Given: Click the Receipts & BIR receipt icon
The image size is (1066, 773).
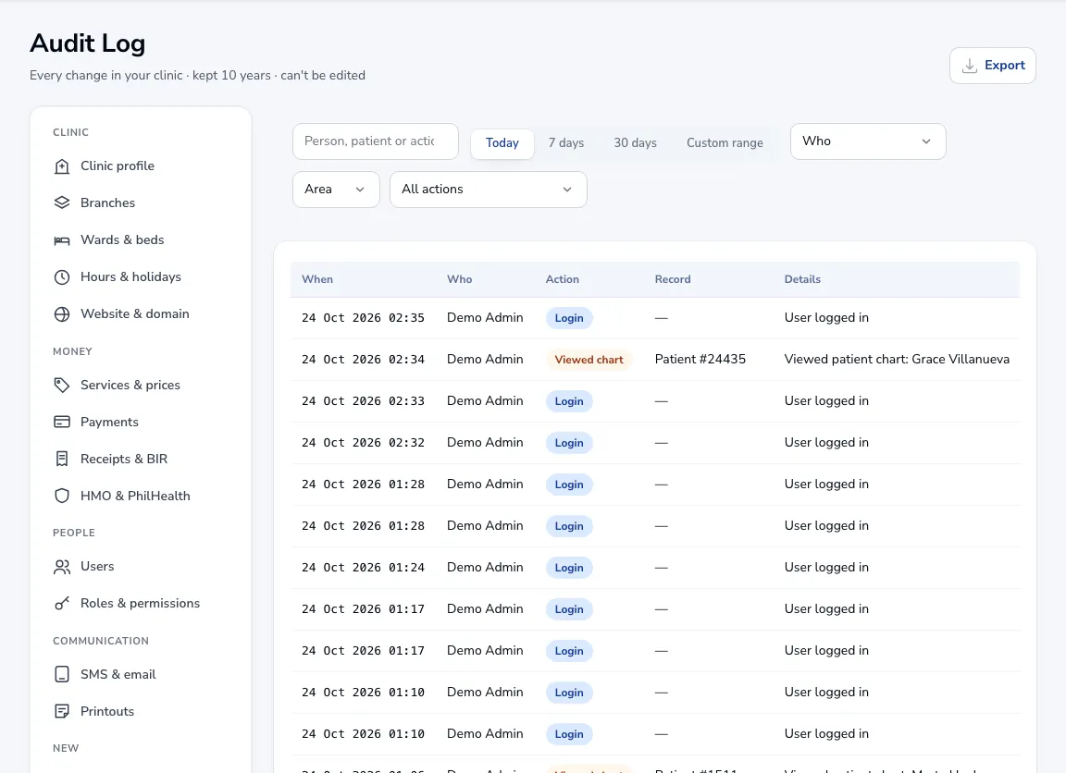Looking at the screenshot, I should coord(62,460).
